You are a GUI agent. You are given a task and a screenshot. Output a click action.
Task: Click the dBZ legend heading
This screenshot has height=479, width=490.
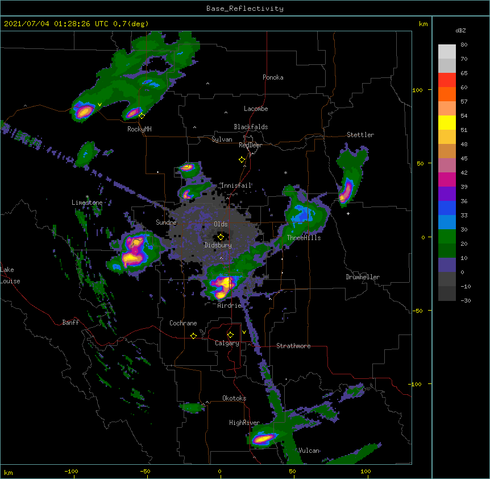pos(460,30)
